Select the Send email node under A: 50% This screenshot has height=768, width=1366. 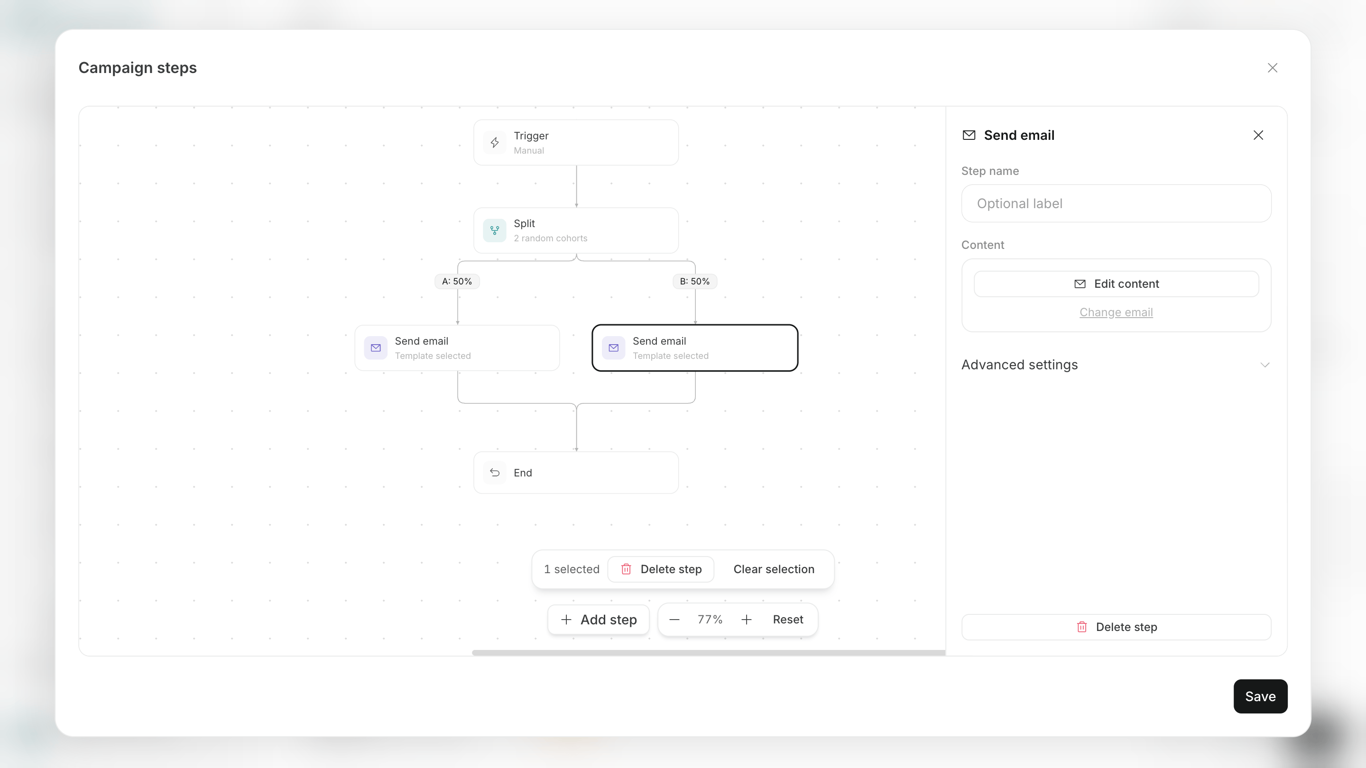pos(457,347)
